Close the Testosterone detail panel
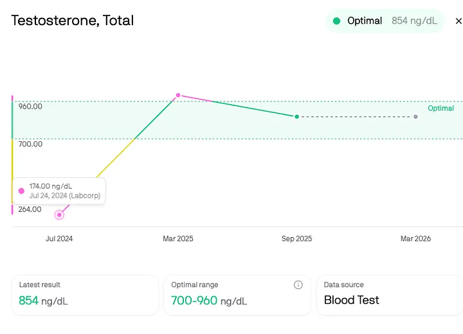 pyautogui.click(x=458, y=21)
